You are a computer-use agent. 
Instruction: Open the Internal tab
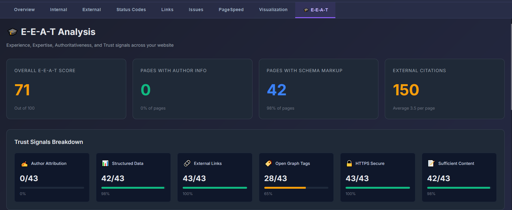point(58,10)
